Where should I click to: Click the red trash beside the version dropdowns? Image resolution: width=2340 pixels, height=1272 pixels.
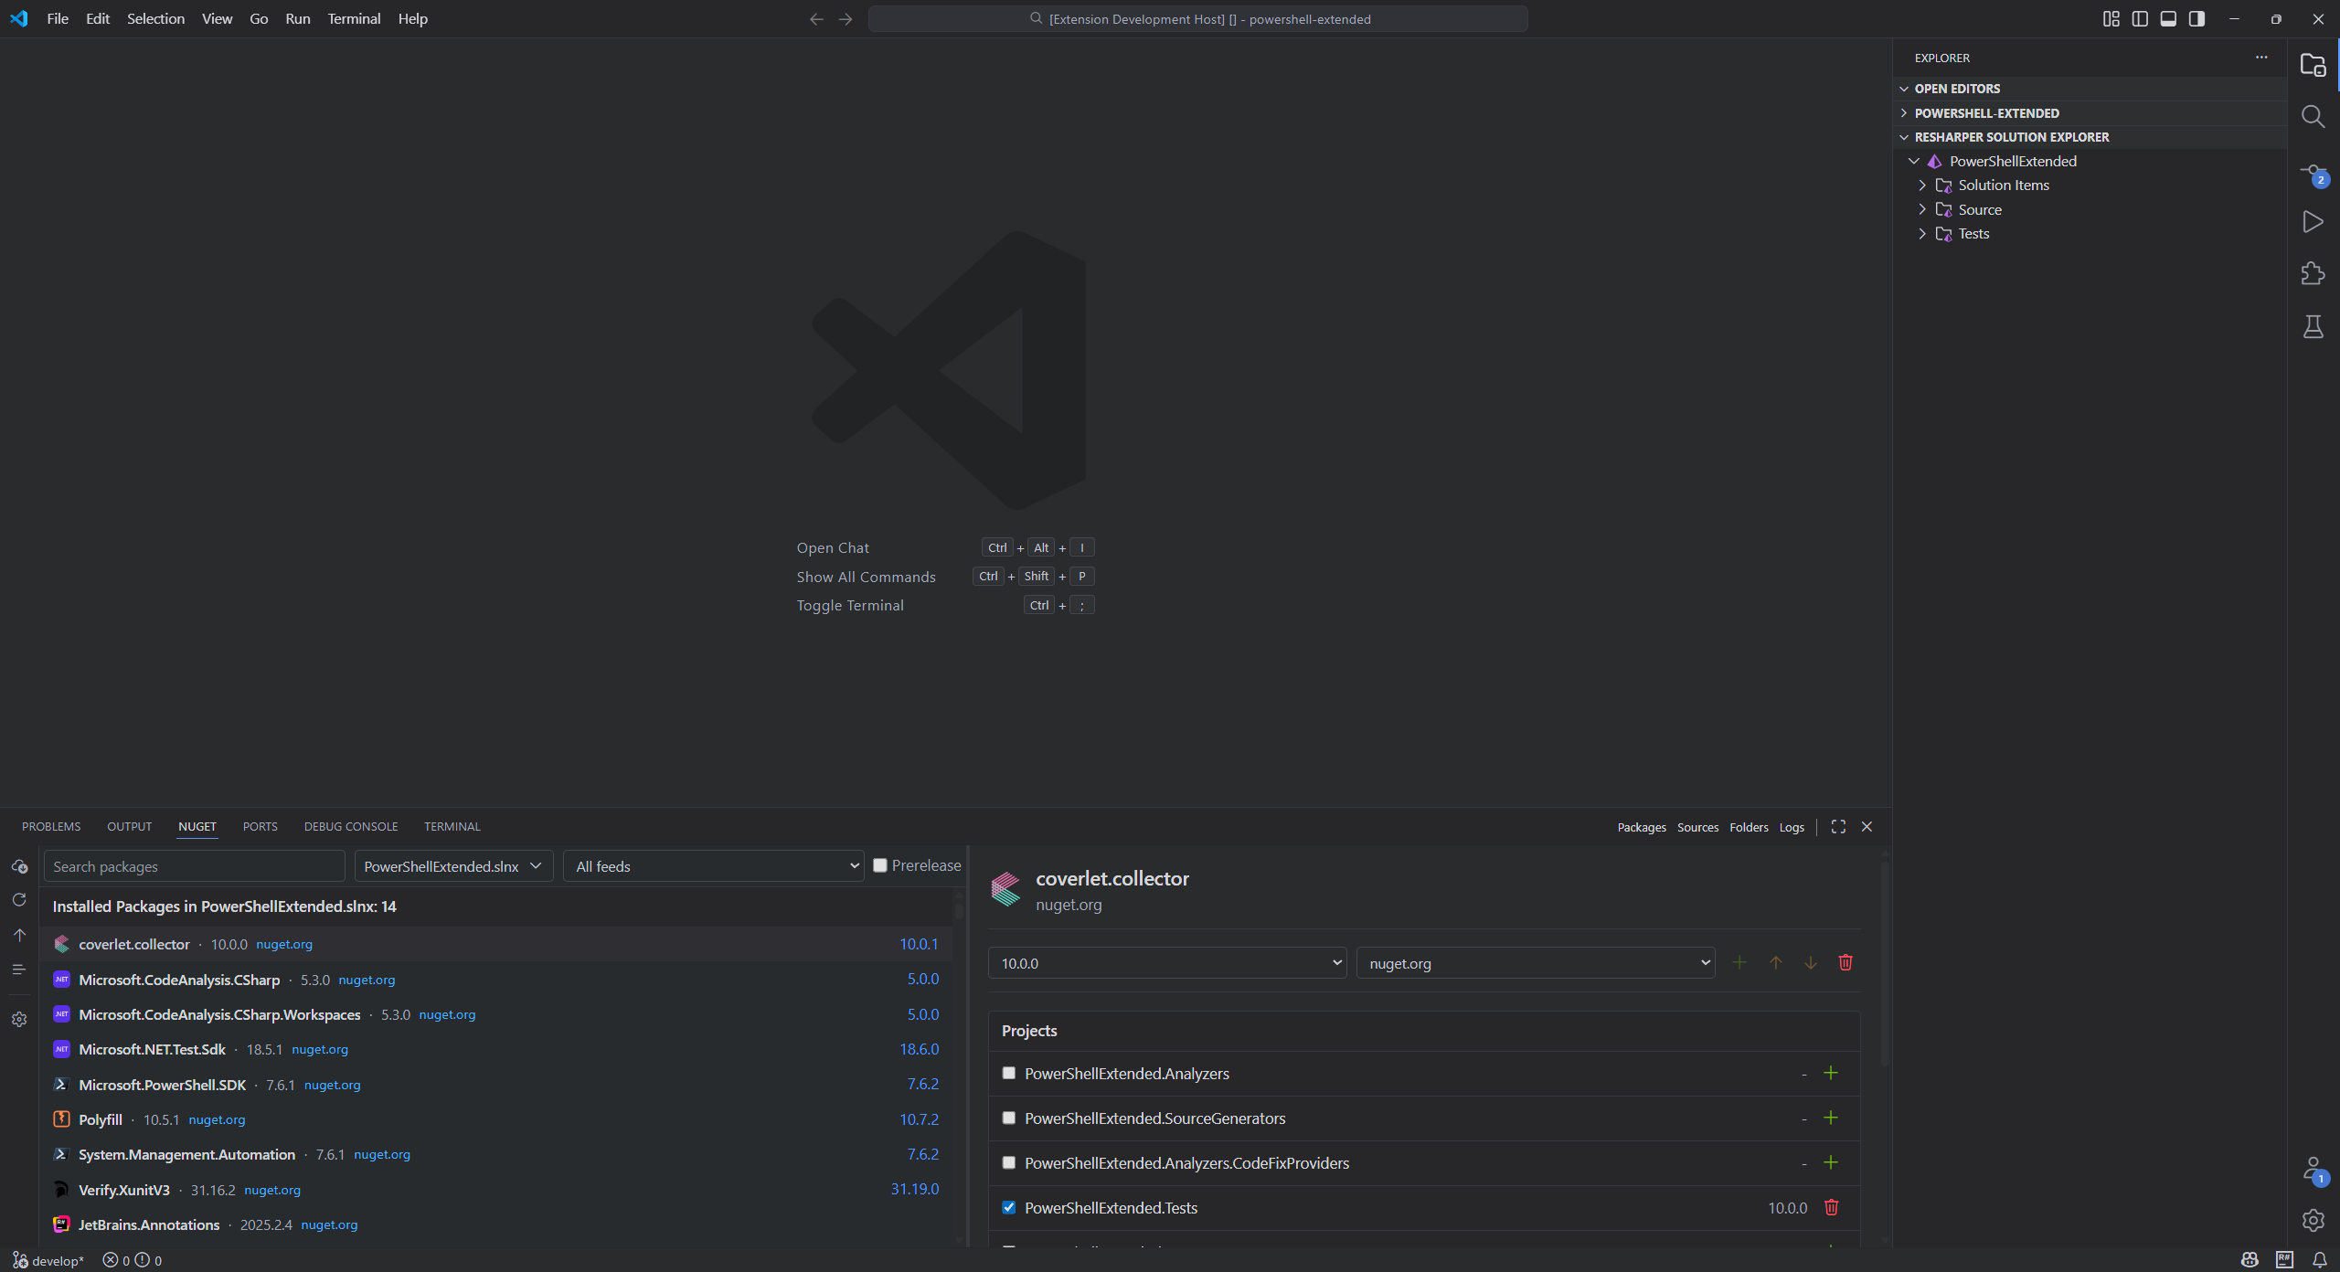(1845, 962)
